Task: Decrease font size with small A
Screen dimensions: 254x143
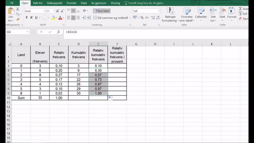Action: click(x=62, y=11)
